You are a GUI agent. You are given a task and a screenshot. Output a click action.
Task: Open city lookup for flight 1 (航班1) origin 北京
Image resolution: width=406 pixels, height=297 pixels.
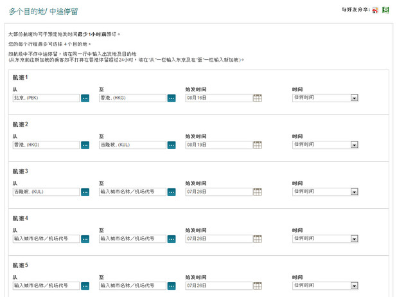(x=85, y=98)
